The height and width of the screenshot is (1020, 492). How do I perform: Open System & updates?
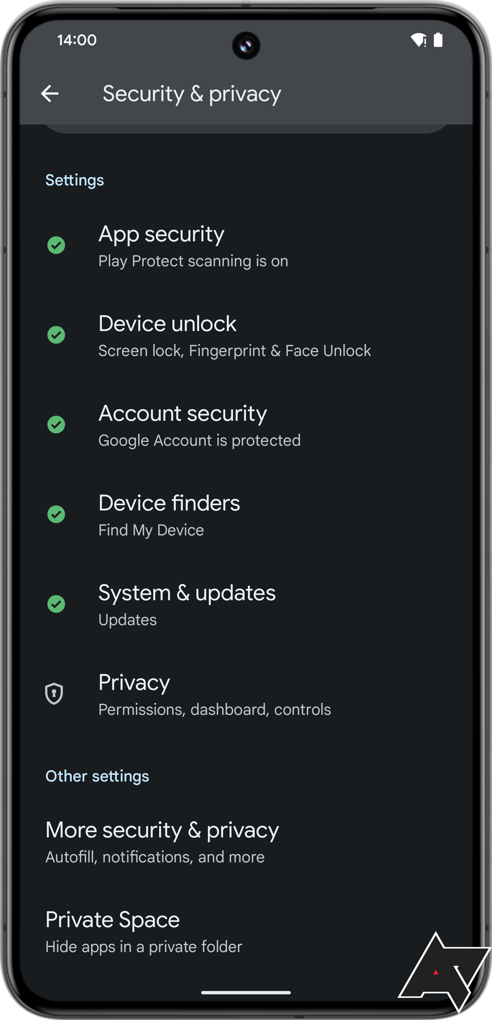[187, 605]
